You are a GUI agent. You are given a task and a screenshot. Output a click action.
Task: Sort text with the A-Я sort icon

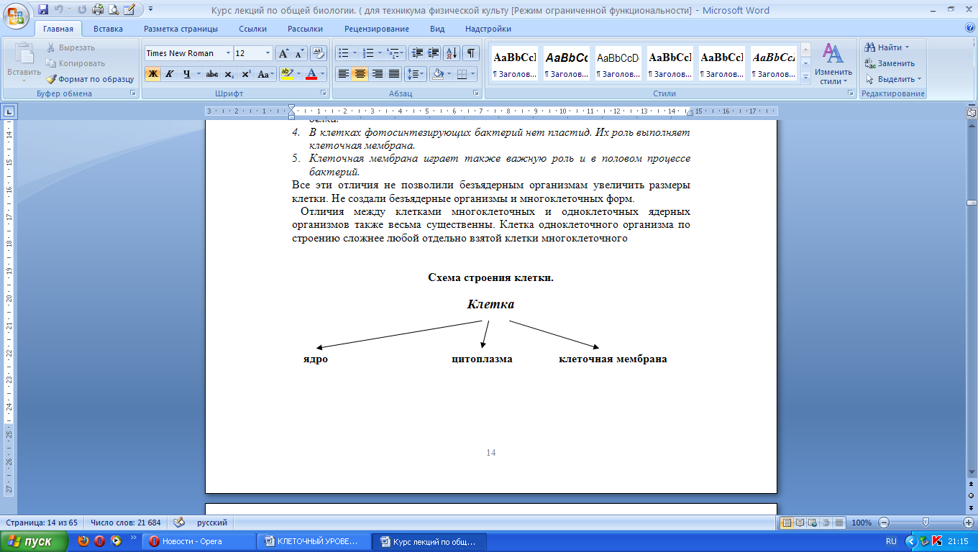(x=452, y=53)
